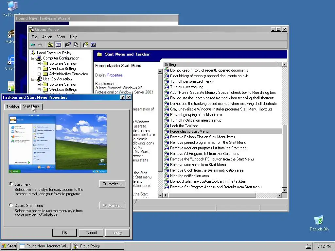Click the Setting column header
Screen dimensions: 335x251
(220, 64)
